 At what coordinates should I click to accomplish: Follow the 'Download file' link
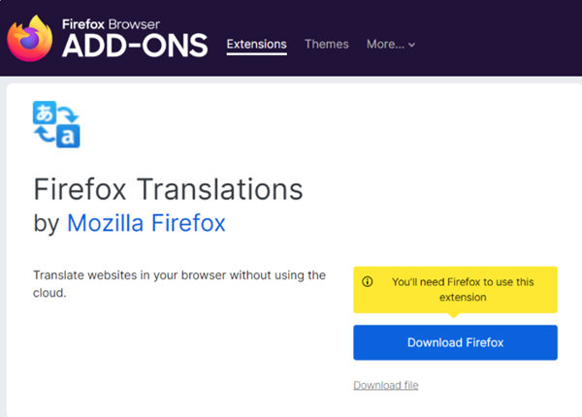tap(385, 385)
